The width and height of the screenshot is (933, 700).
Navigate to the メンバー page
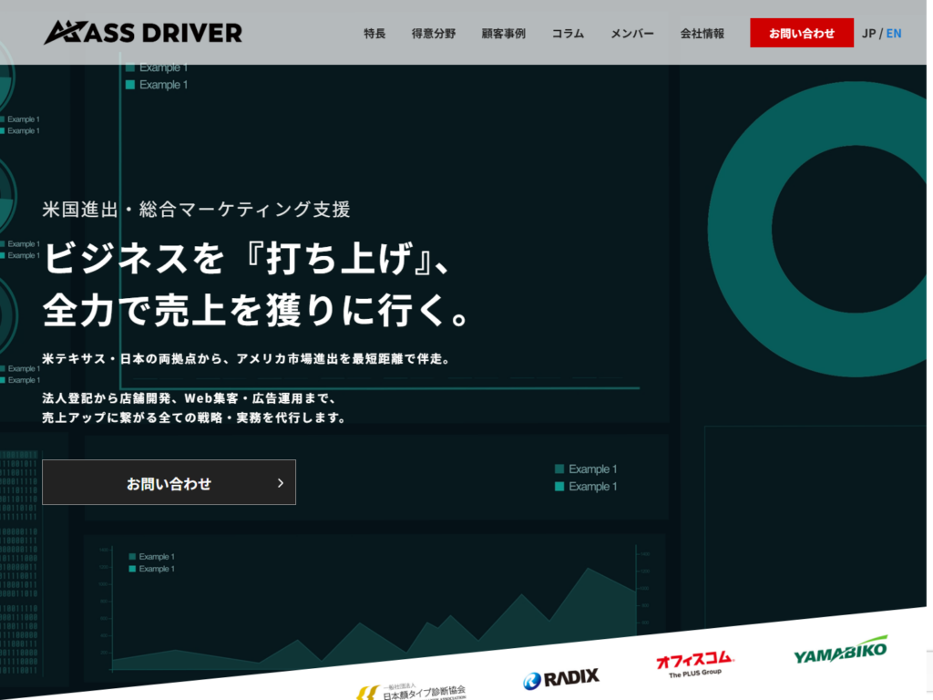pos(631,34)
